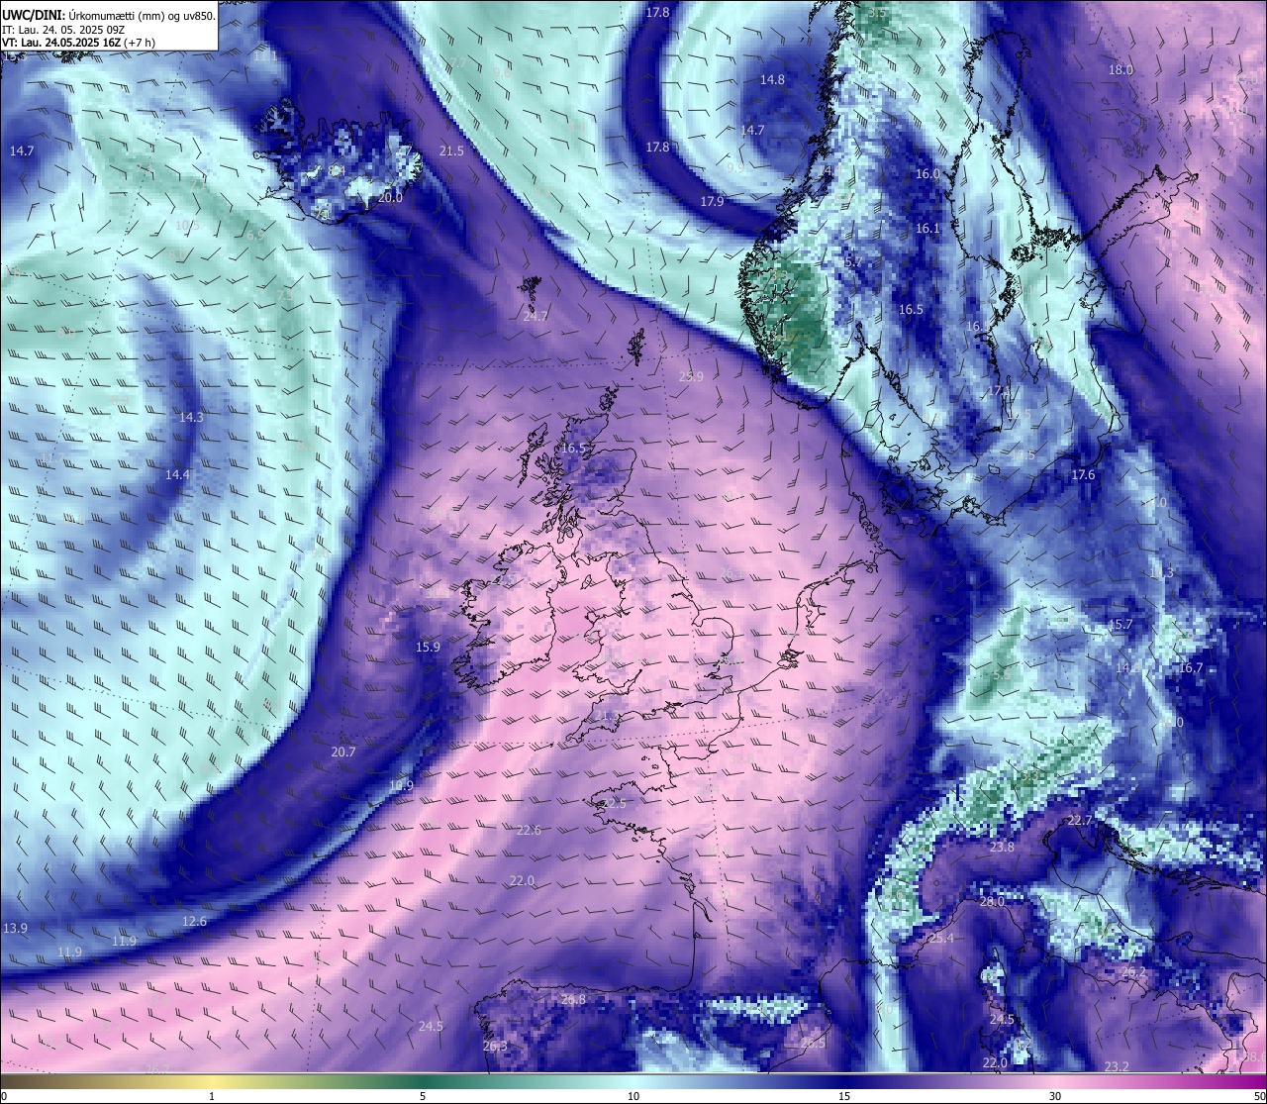
Task: Click the 24.7 value label
Action: [536, 316]
